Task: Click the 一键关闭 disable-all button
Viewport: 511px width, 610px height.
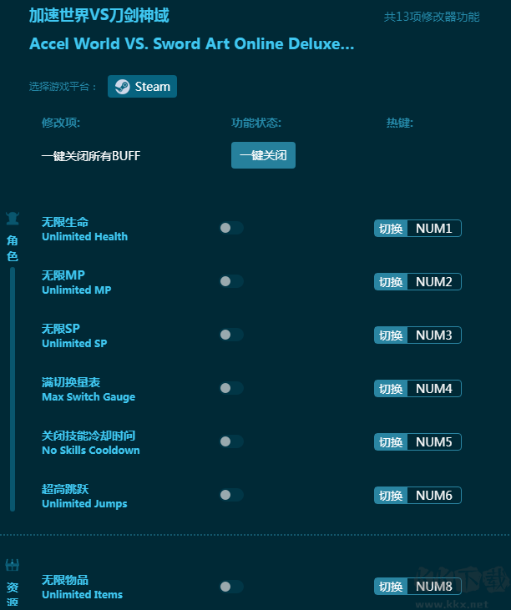Action: point(263,155)
